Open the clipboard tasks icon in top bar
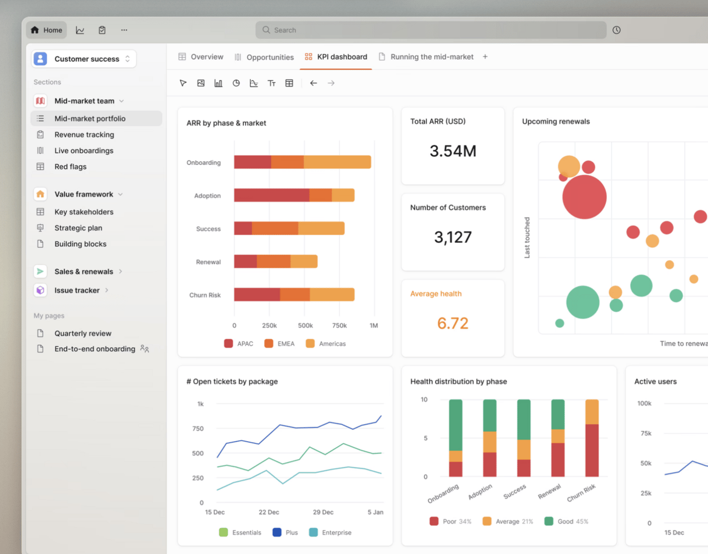The image size is (708, 554). (x=102, y=30)
